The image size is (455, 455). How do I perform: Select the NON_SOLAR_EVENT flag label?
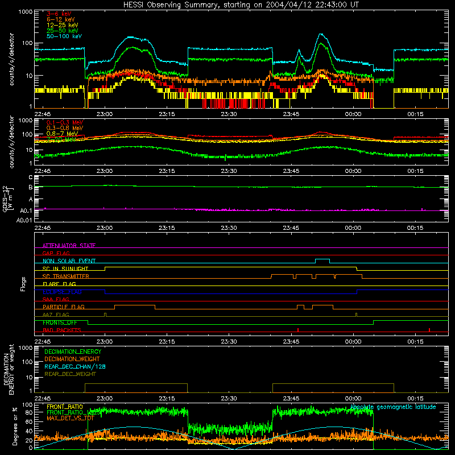69,261
